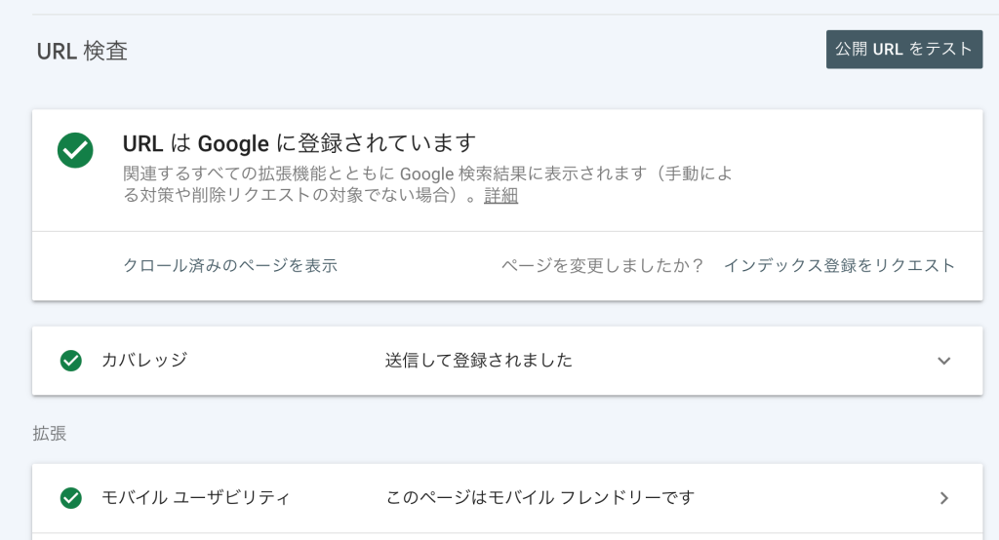Open the 詳細 link
This screenshot has height=540, width=999.
[500, 196]
